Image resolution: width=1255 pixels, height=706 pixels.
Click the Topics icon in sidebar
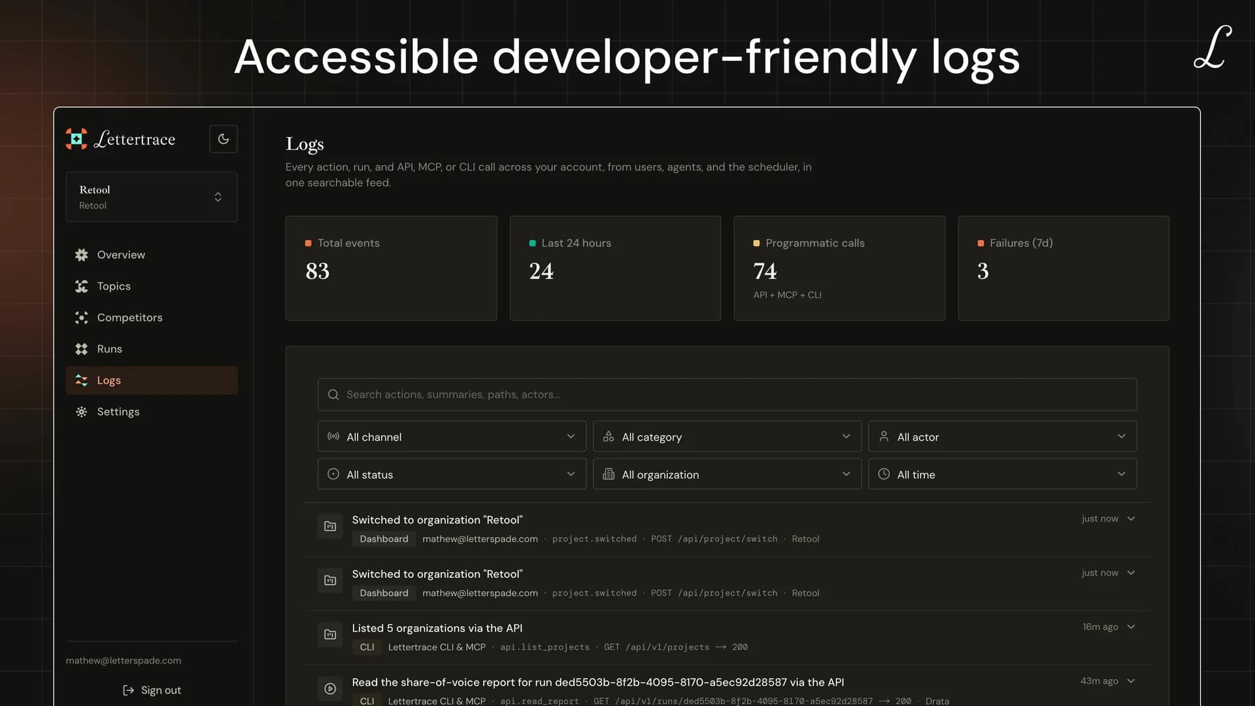81,286
